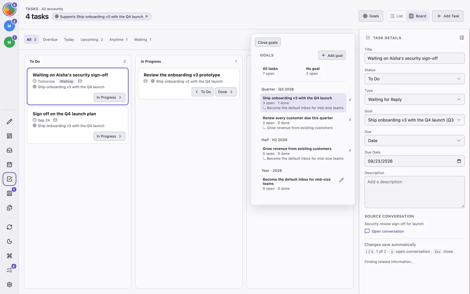Toggle dark mode with the moon icon

pyautogui.click(x=9, y=241)
